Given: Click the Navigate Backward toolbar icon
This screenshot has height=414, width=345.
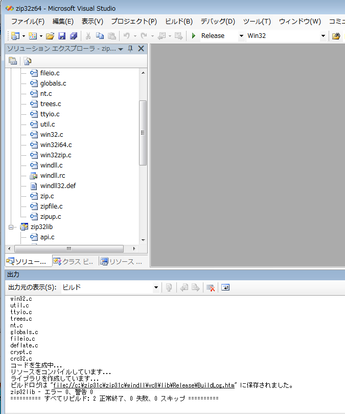Looking at the screenshot, I should coord(162,36).
